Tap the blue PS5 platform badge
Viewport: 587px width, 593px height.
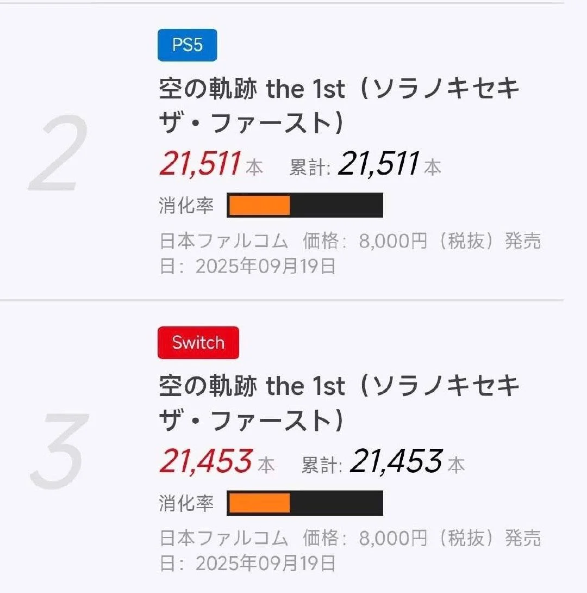pos(187,45)
